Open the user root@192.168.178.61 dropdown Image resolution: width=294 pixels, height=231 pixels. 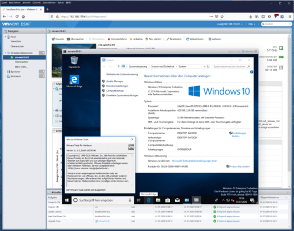tap(230, 24)
